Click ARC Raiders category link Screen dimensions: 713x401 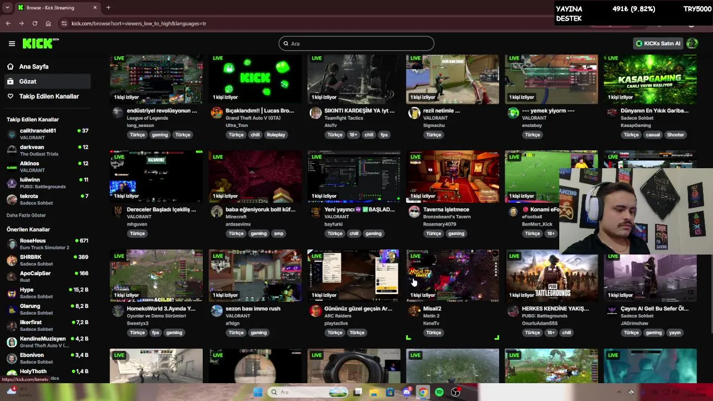click(x=338, y=316)
